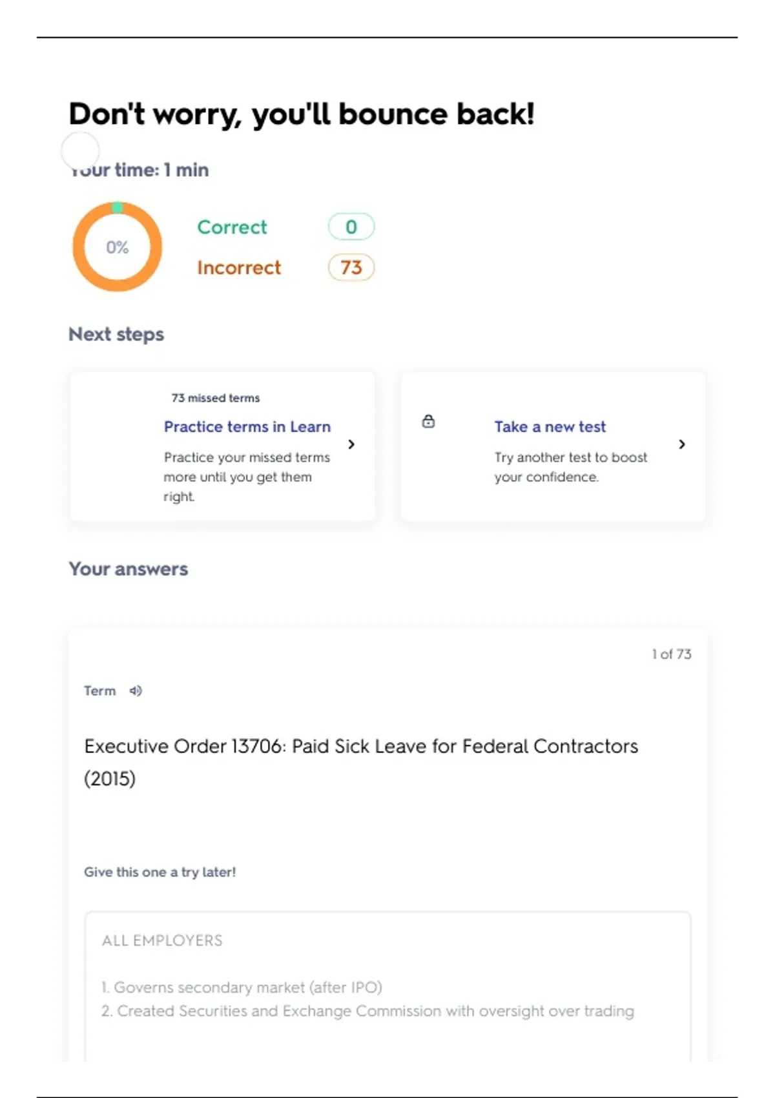Image resolution: width=775 pixels, height=1098 pixels.
Task: Click the Governs secondary market answer line
Action: tap(242, 988)
